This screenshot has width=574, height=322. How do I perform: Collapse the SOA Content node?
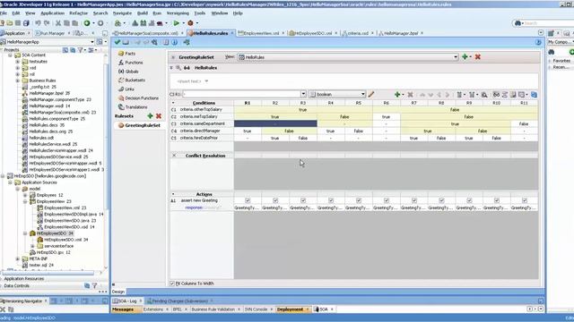pos(10,55)
